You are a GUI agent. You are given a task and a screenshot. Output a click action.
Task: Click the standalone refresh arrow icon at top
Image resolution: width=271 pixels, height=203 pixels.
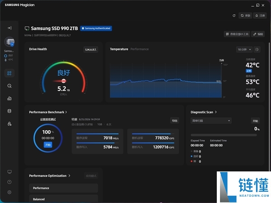(x=234, y=16)
